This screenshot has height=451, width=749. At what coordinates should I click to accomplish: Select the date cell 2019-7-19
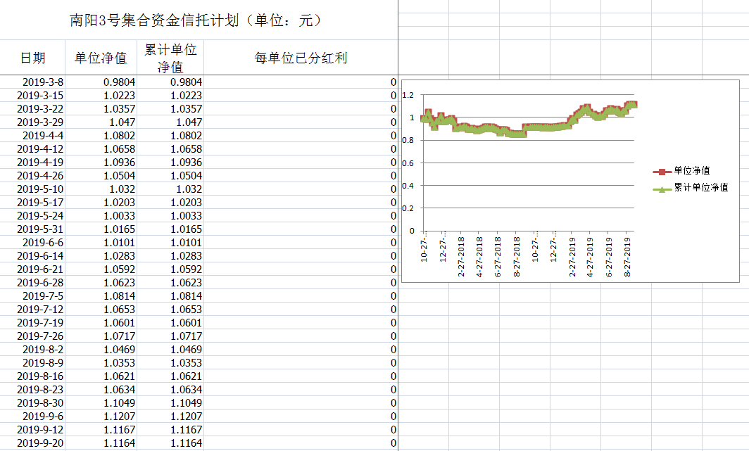pyautogui.click(x=32, y=323)
